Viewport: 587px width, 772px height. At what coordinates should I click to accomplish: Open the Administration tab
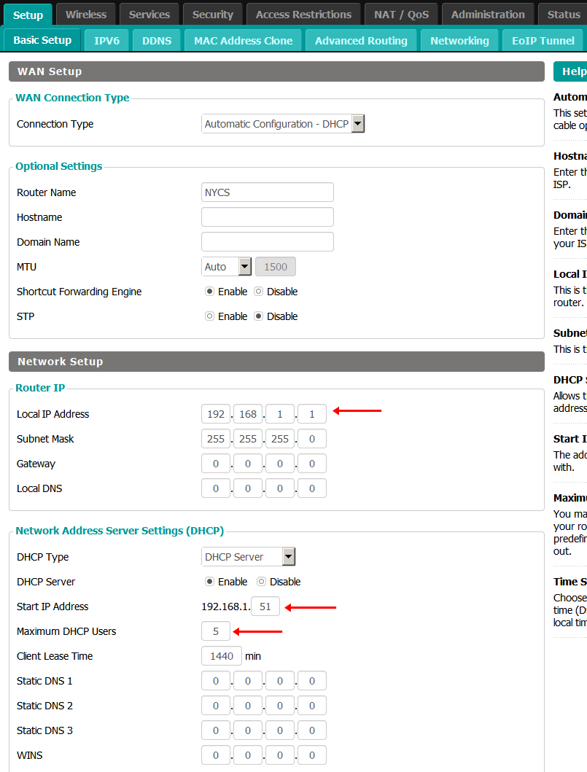(487, 15)
